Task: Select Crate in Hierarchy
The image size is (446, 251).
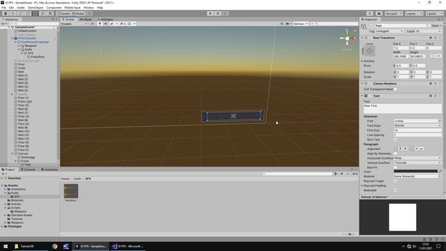Action: click(22, 68)
